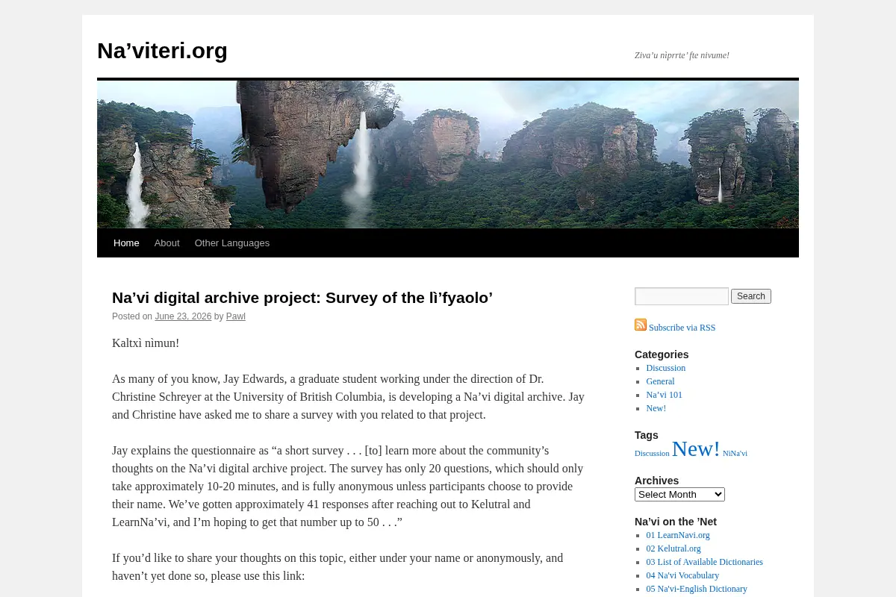Click the 'Kaltxì nìmun!' greeting text
The width and height of the screenshot is (896, 597).
tap(146, 343)
